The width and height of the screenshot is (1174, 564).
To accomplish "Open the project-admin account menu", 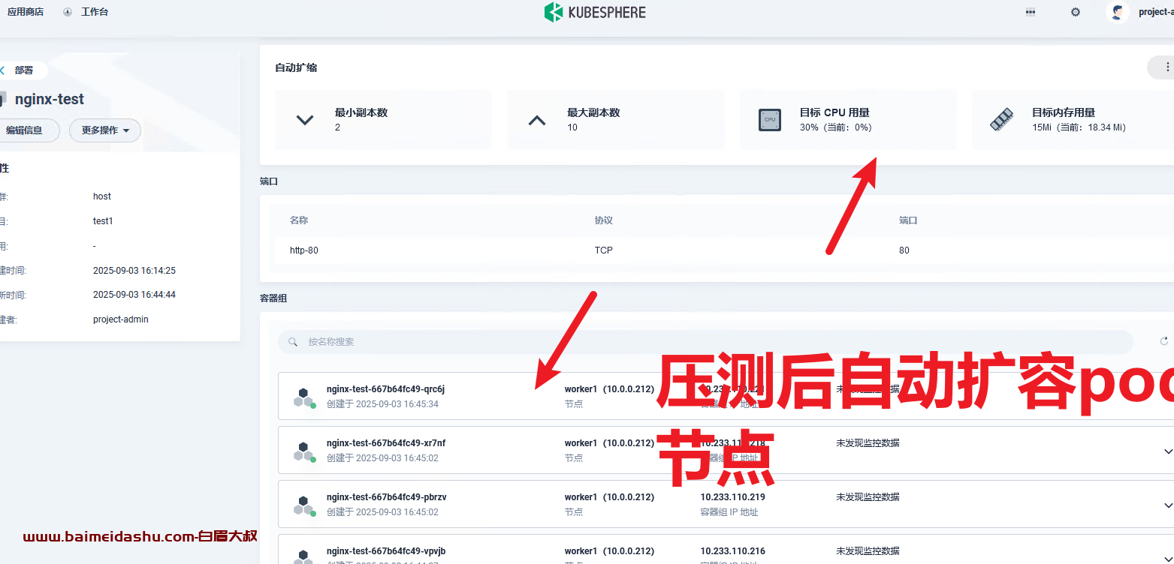I will coord(1156,12).
